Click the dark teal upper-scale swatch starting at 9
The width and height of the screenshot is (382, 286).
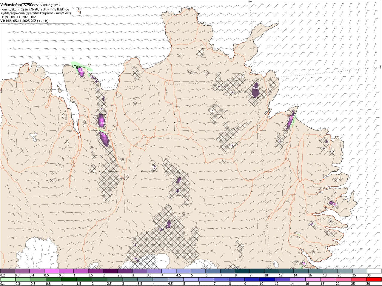tap(257, 271)
